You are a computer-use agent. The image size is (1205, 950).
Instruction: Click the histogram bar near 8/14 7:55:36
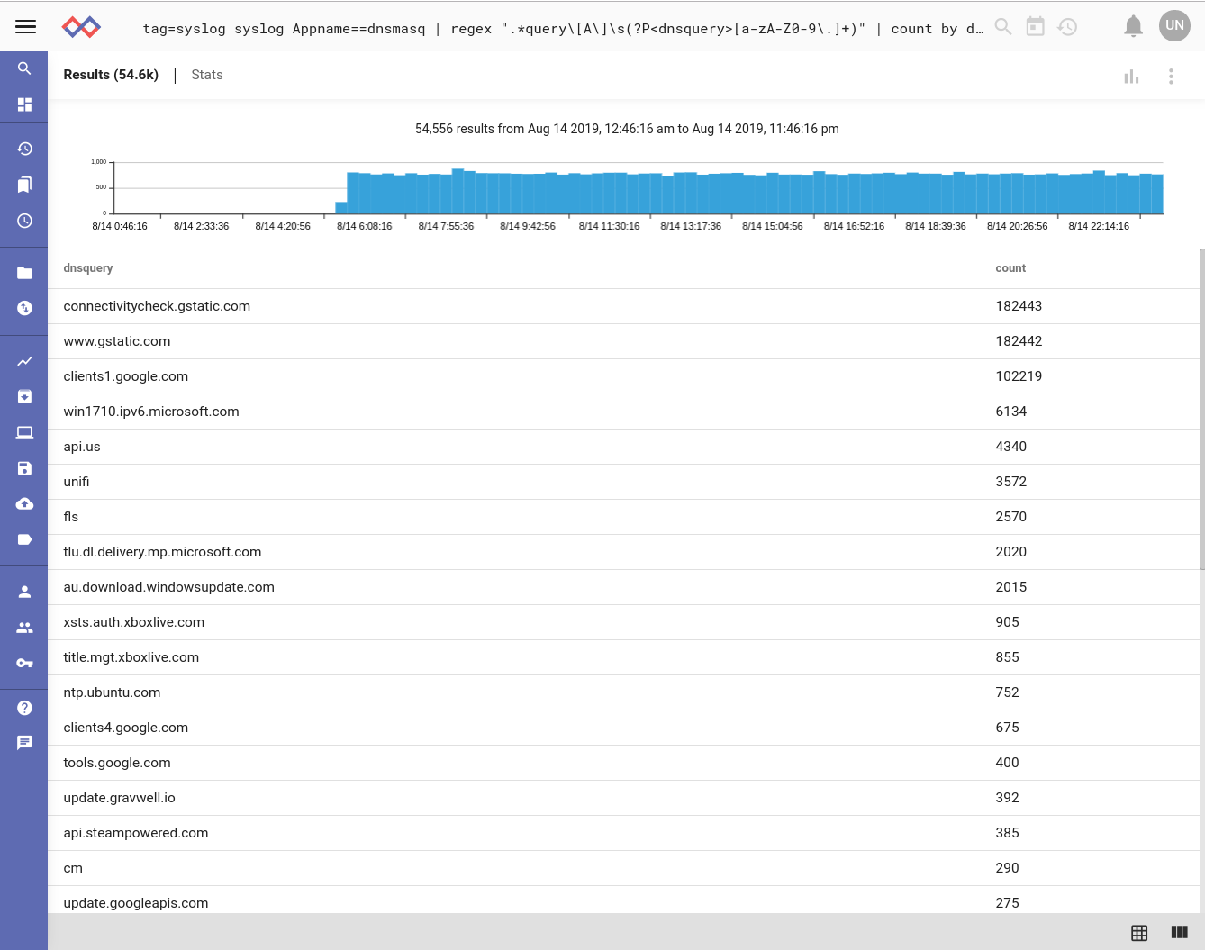[446, 193]
